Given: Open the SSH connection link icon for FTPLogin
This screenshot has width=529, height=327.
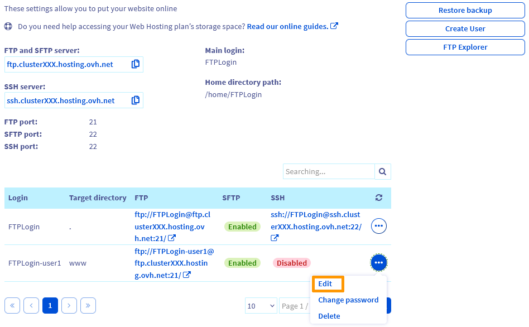Looking at the screenshot, I should click(275, 238).
